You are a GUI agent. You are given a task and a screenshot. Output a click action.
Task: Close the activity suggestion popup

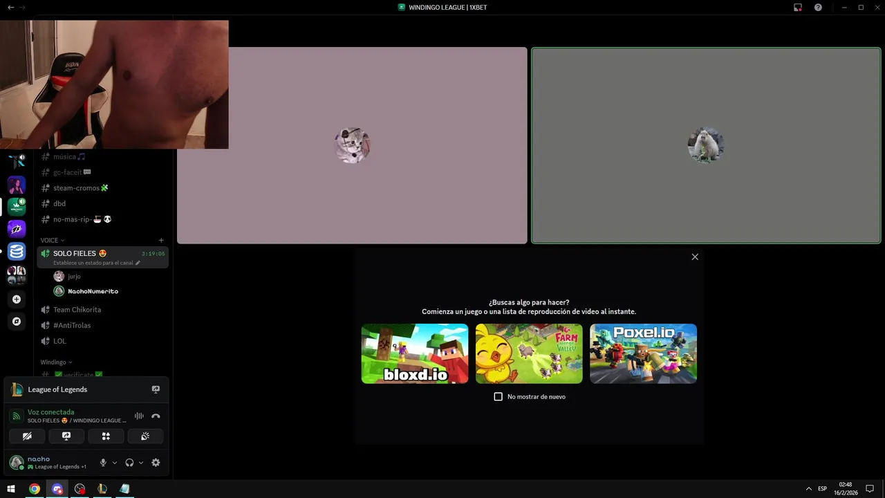(695, 257)
